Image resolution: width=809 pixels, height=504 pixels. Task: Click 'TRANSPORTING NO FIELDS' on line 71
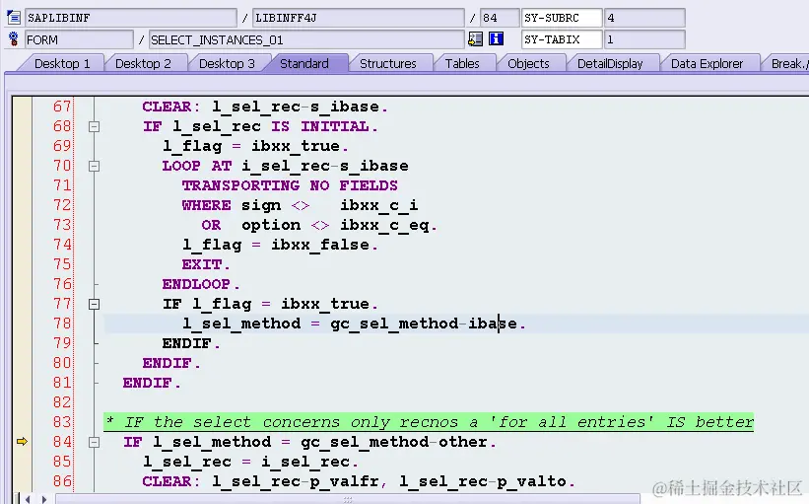tap(290, 185)
